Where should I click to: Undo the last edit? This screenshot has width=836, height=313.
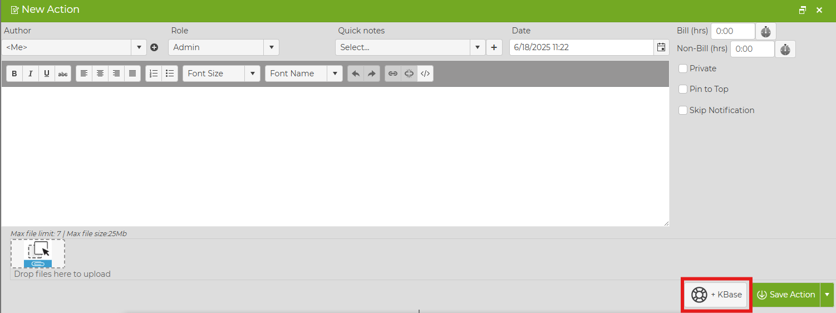356,74
